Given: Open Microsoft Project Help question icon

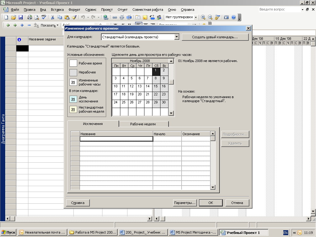Looking at the screenshot, I should [x=233, y=17].
